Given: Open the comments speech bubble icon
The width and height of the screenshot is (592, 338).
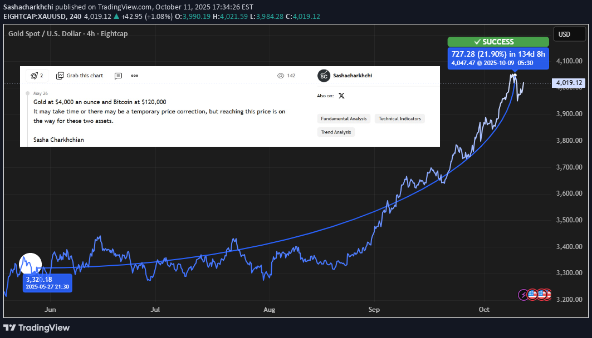Looking at the screenshot, I should 118,76.
